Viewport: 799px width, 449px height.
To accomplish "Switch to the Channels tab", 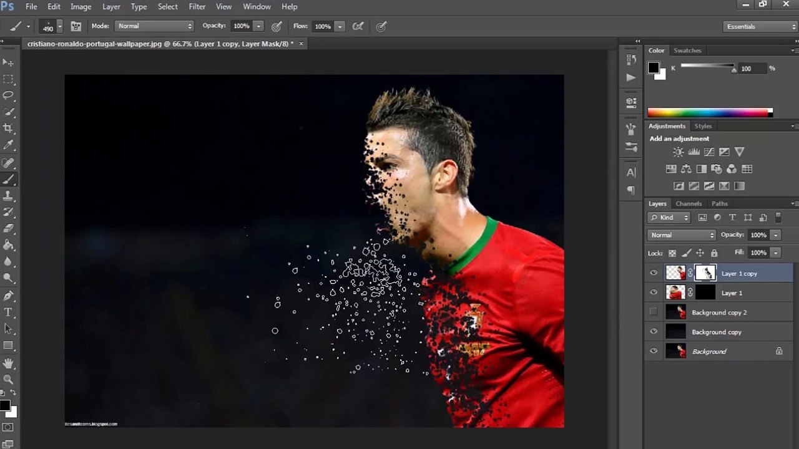I will (689, 203).
